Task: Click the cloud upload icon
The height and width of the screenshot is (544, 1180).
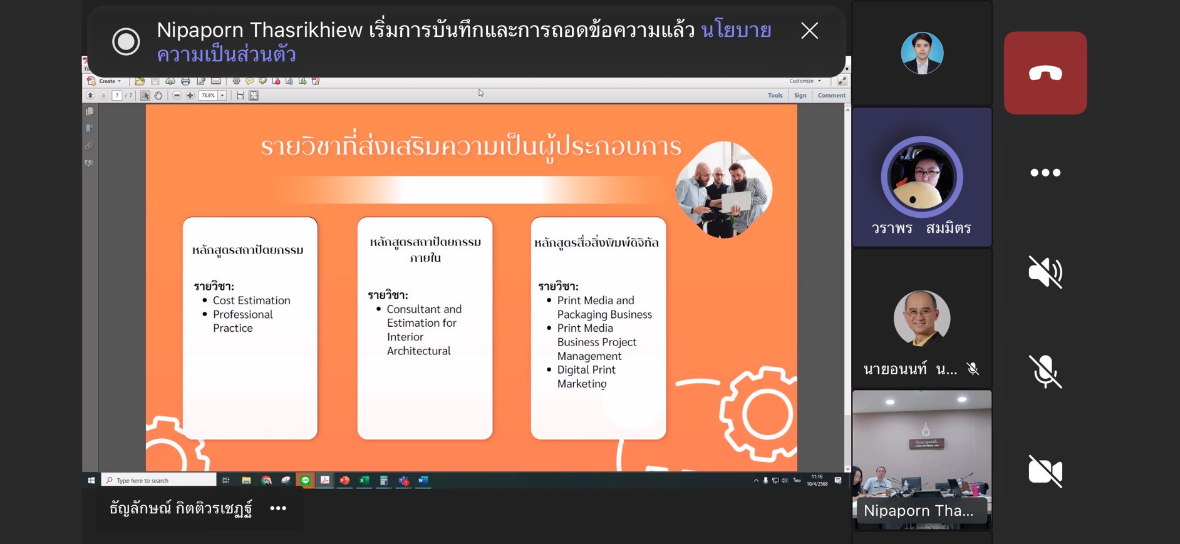Action: click(170, 81)
